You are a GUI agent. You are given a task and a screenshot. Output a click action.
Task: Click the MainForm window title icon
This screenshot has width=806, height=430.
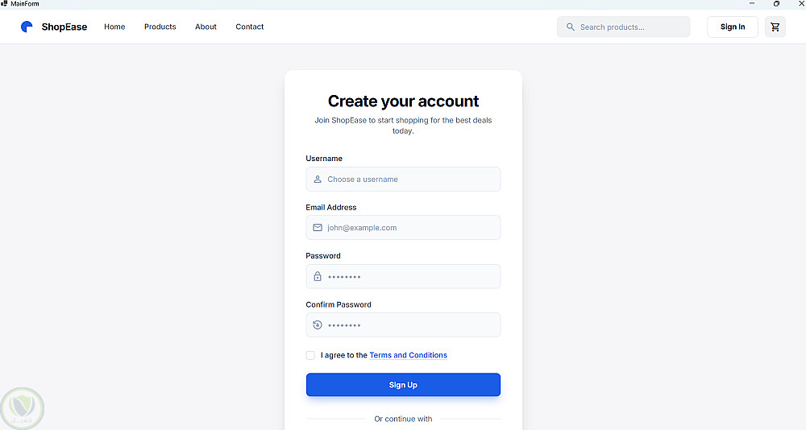pos(5,4)
